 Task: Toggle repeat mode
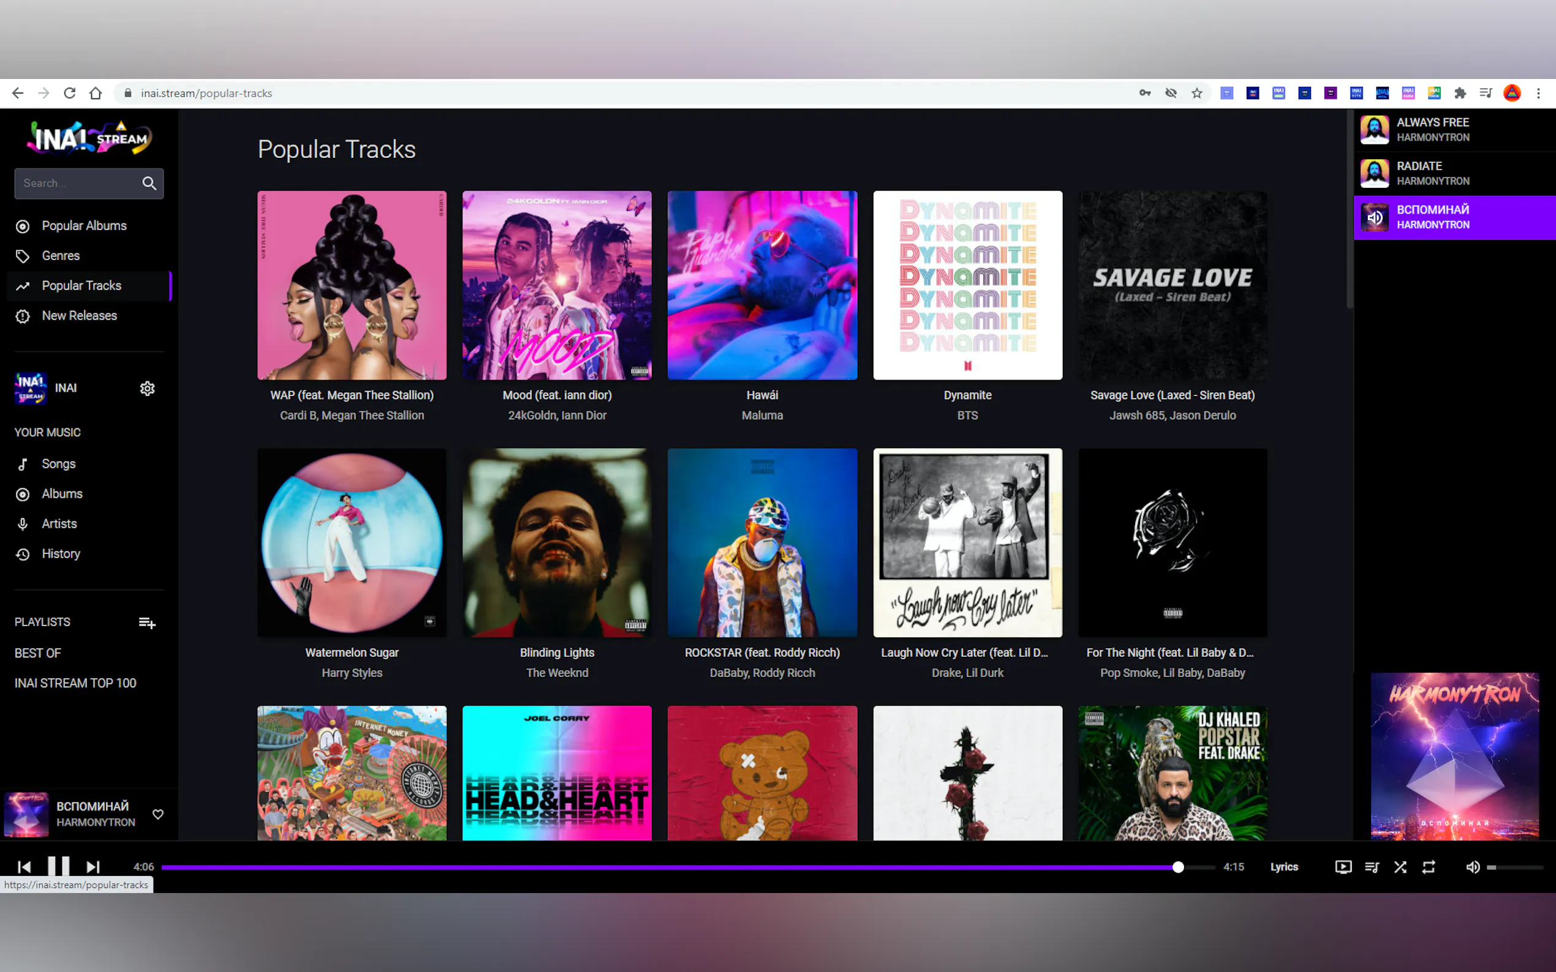coord(1428,867)
